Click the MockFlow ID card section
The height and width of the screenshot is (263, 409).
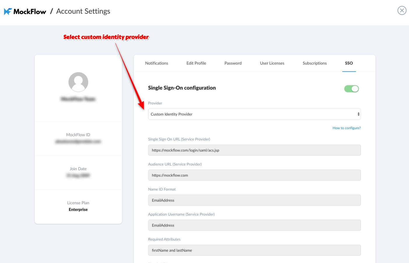coord(78,139)
